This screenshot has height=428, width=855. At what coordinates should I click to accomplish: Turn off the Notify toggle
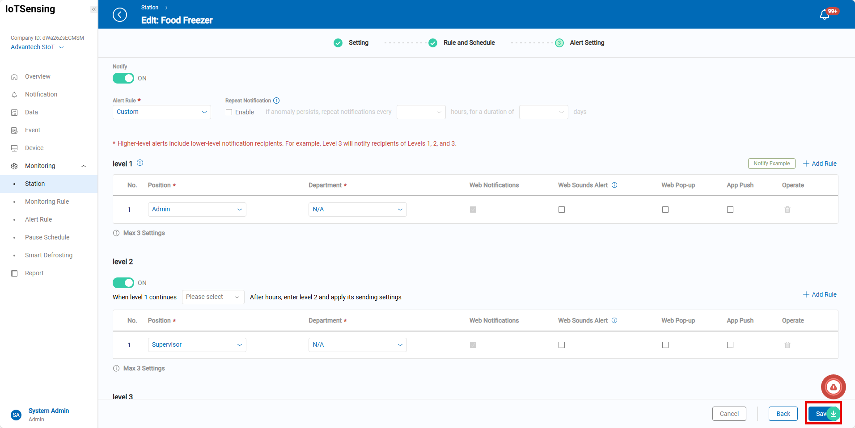coord(123,78)
